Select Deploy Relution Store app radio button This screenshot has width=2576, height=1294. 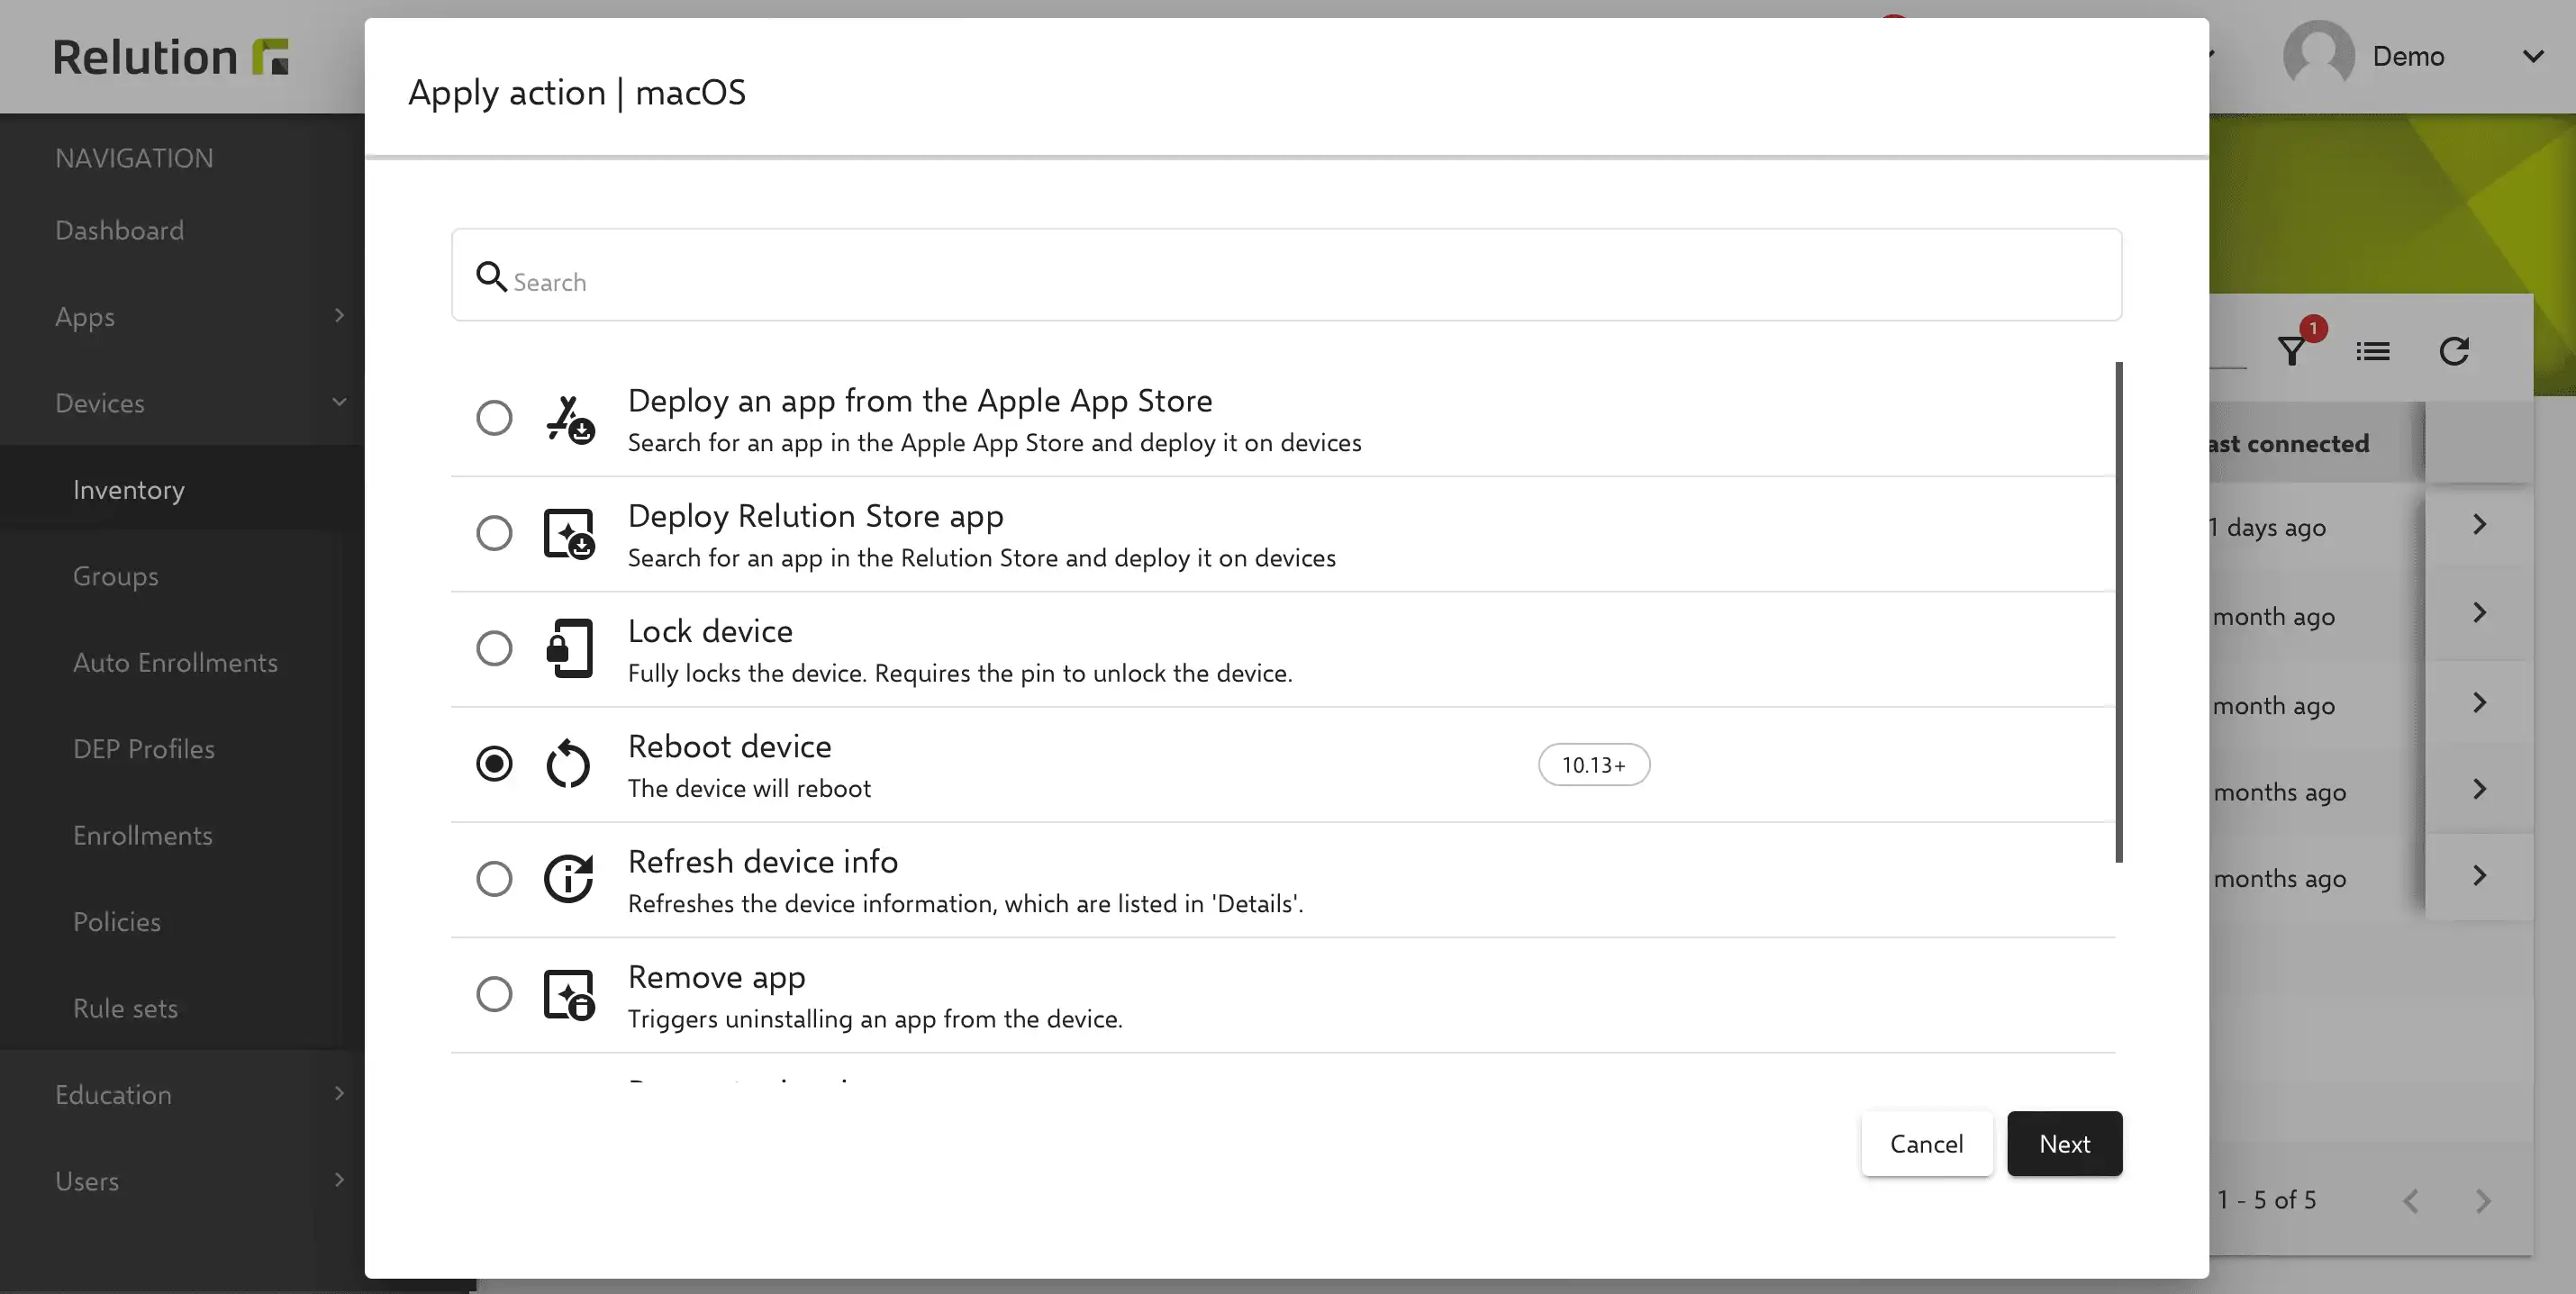[x=494, y=533]
